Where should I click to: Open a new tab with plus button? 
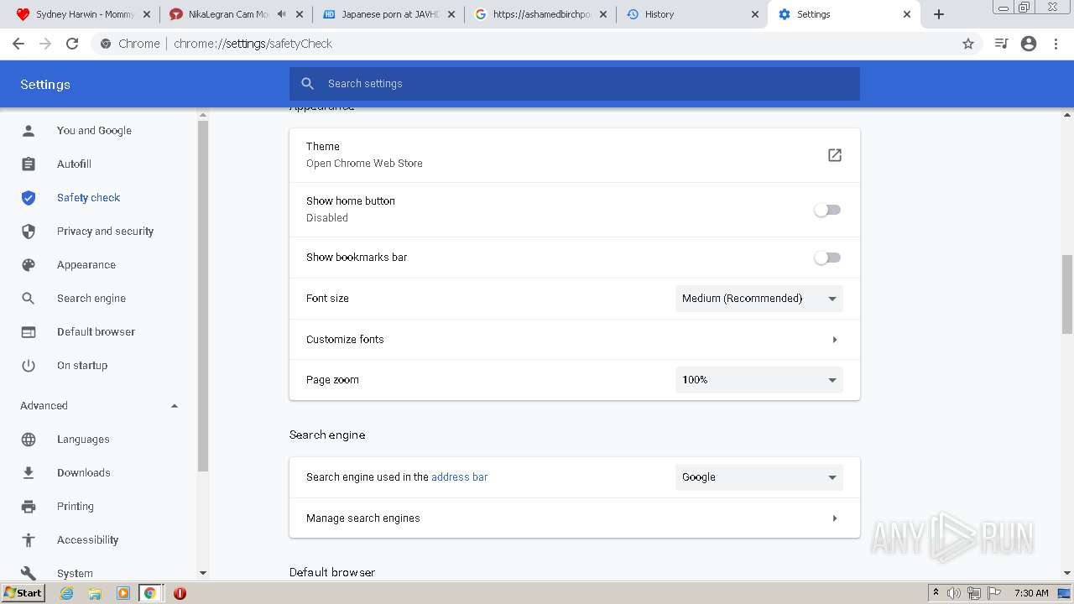(x=939, y=14)
